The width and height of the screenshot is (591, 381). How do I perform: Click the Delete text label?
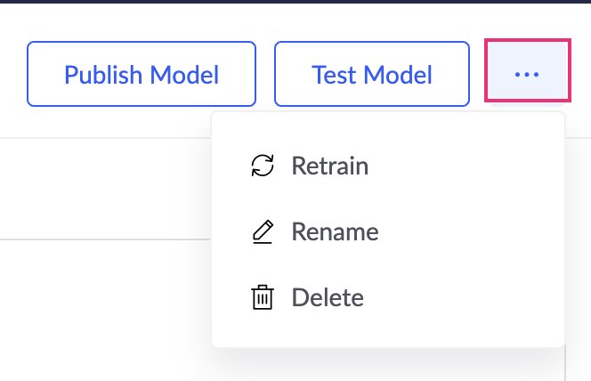coord(328,297)
